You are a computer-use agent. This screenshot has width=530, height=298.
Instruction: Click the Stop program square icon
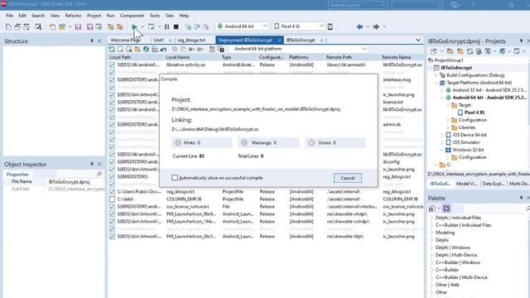[176, 26]
